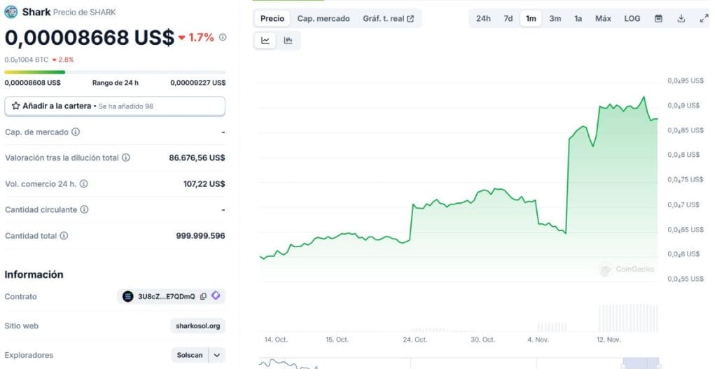This screenshot has height=369, width=717.
Task: Add Shark to portfolio with star button
Action: click(x=115, y=106)
